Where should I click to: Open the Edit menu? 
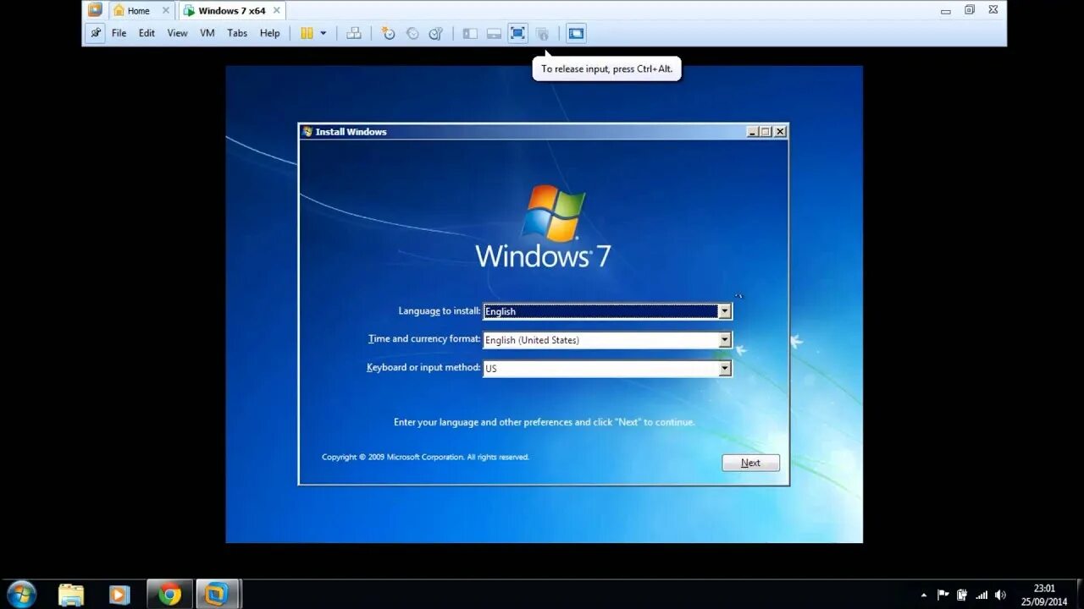147,33
